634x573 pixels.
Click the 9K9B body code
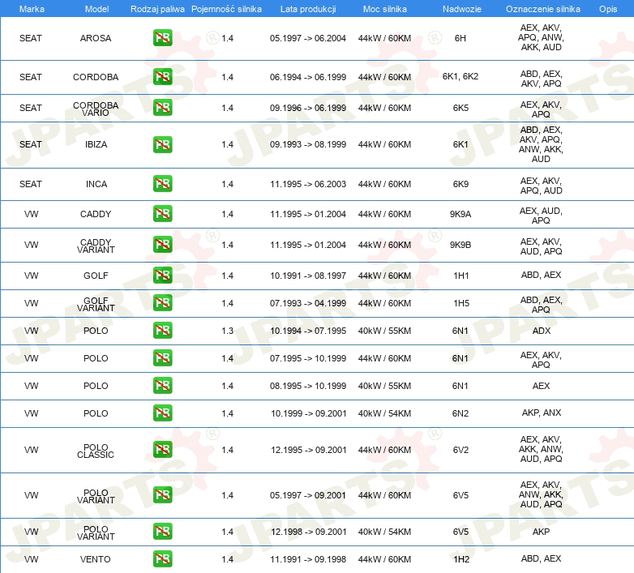coord(461,245)
